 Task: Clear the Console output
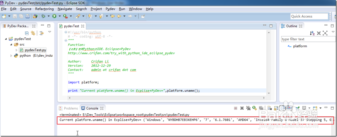[270, 108]
